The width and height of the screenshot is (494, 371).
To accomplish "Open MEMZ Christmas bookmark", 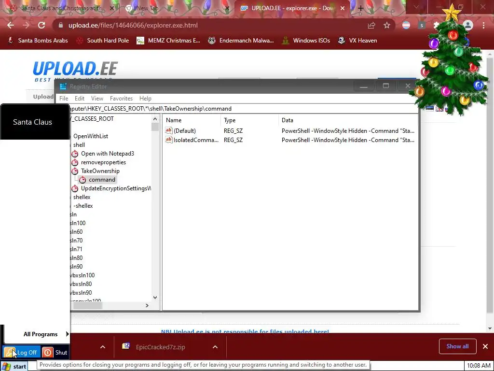I will 168,41.
